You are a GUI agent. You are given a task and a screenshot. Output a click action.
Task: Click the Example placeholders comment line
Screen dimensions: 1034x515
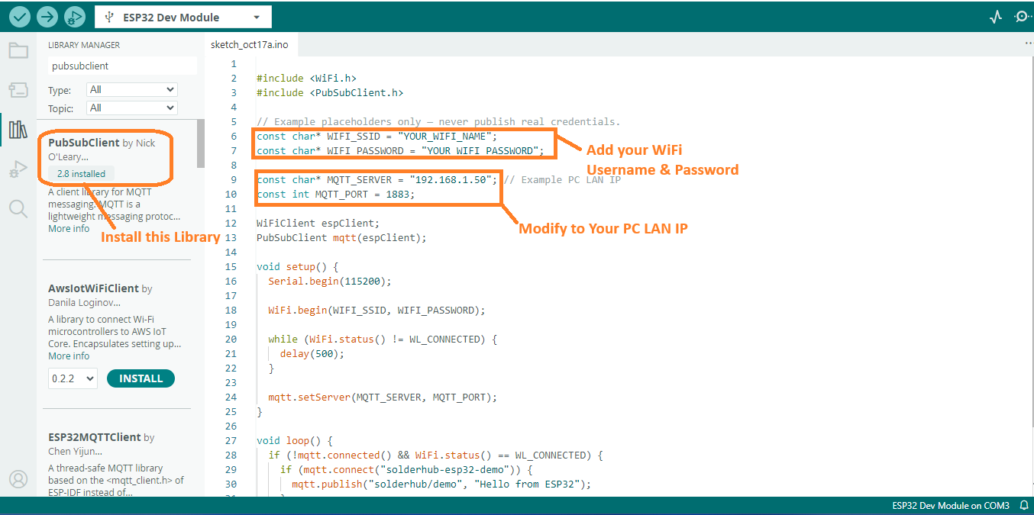(438, 122)
